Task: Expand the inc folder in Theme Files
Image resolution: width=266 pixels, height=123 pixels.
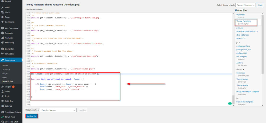Action: tap(240, 98)
